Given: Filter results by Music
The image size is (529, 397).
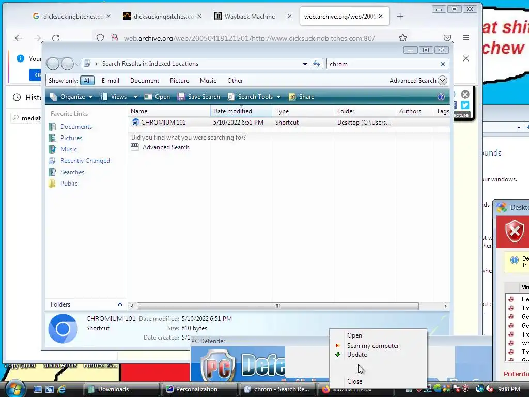Looking at the screenshot, I should (x=208, y=80).
